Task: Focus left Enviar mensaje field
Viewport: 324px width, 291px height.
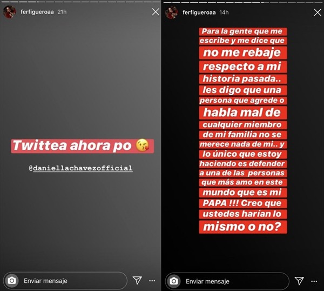Action: point(65,281)
